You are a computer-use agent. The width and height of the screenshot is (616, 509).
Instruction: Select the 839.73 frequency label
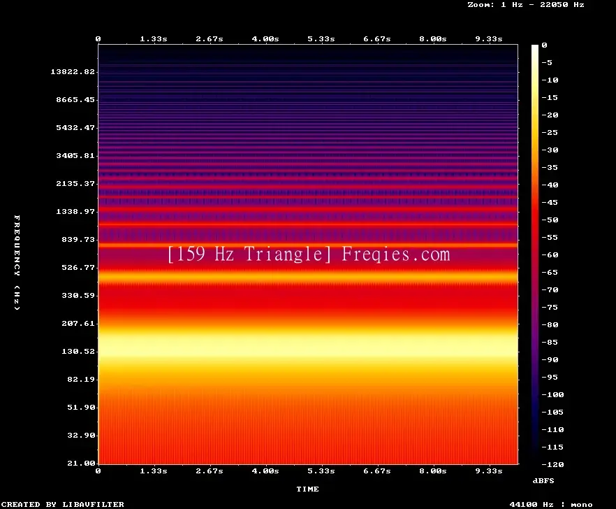coord(78,239)
